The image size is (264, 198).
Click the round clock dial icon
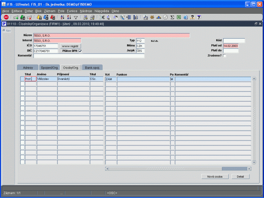[166, 17]
